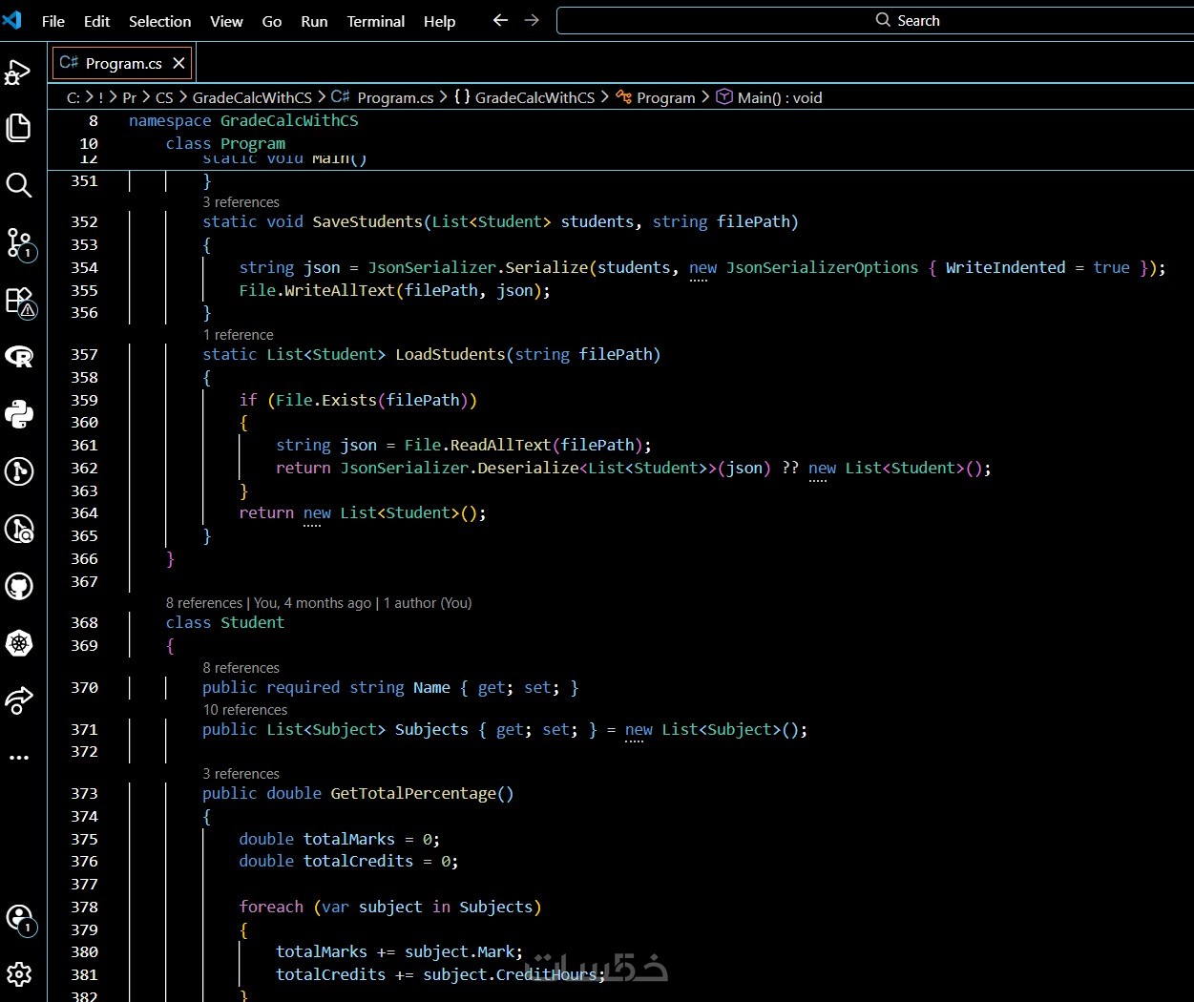Click the "8 references" lens above class Student
Viewport: 1194px width, 1002px height.
tap(203, 603)
